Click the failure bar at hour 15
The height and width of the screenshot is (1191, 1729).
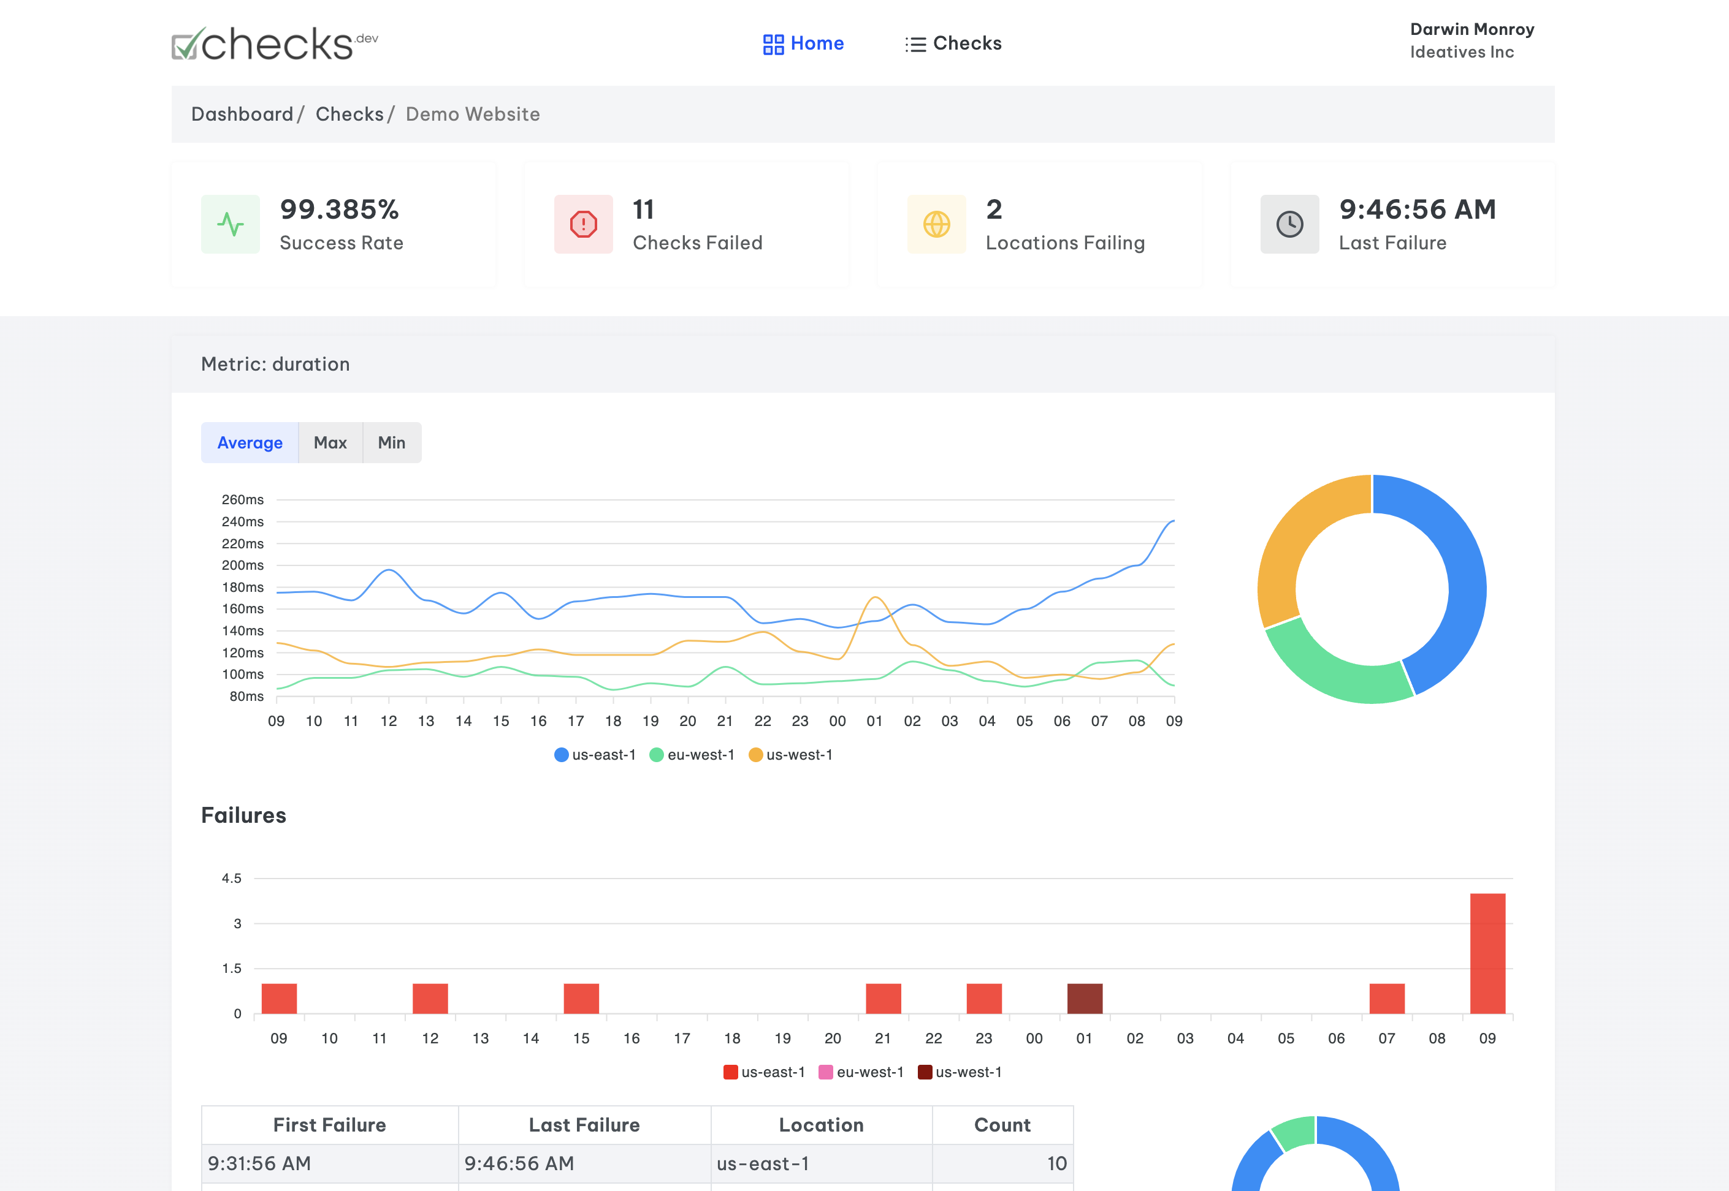point(581,999)
